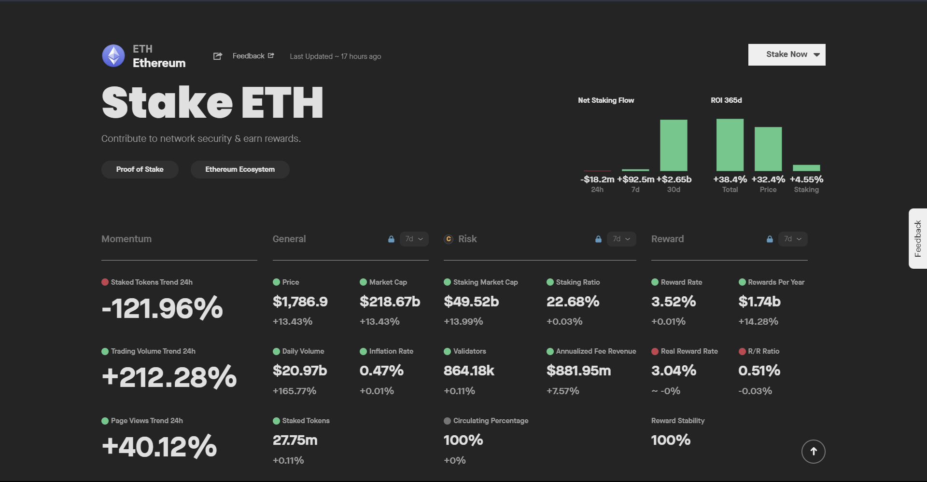Click red dot beside Real Reward Rate
This screenshot has width=927, height=482.
click(x=655, y=351)
